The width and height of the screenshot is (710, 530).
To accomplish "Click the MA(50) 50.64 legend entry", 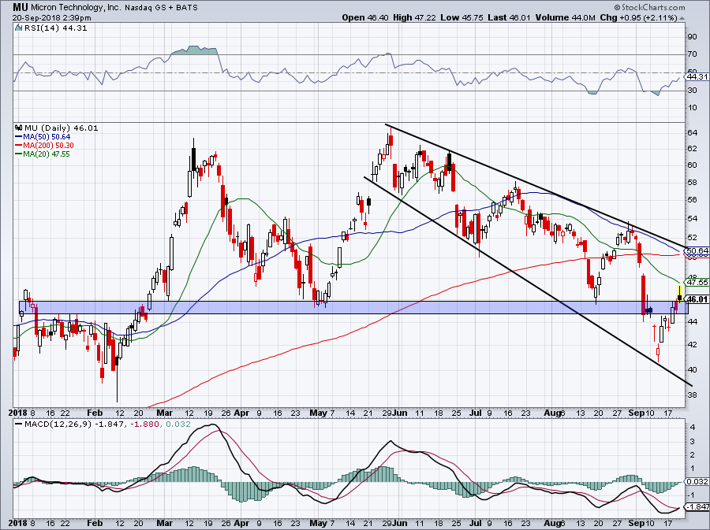I will coord(43,136).
